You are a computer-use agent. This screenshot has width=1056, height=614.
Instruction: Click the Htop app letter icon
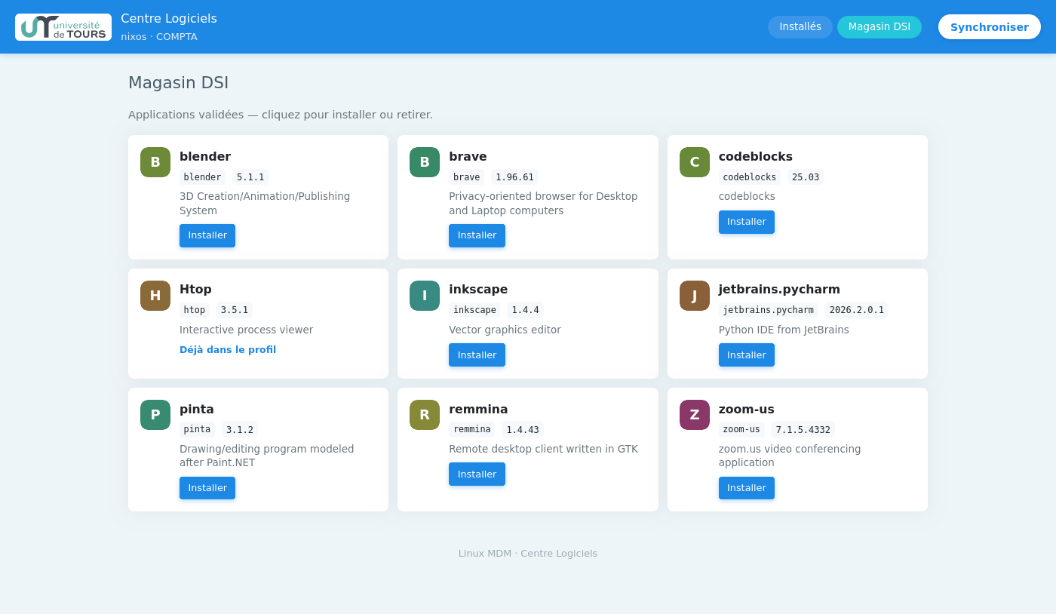click(x=155, y=296)
